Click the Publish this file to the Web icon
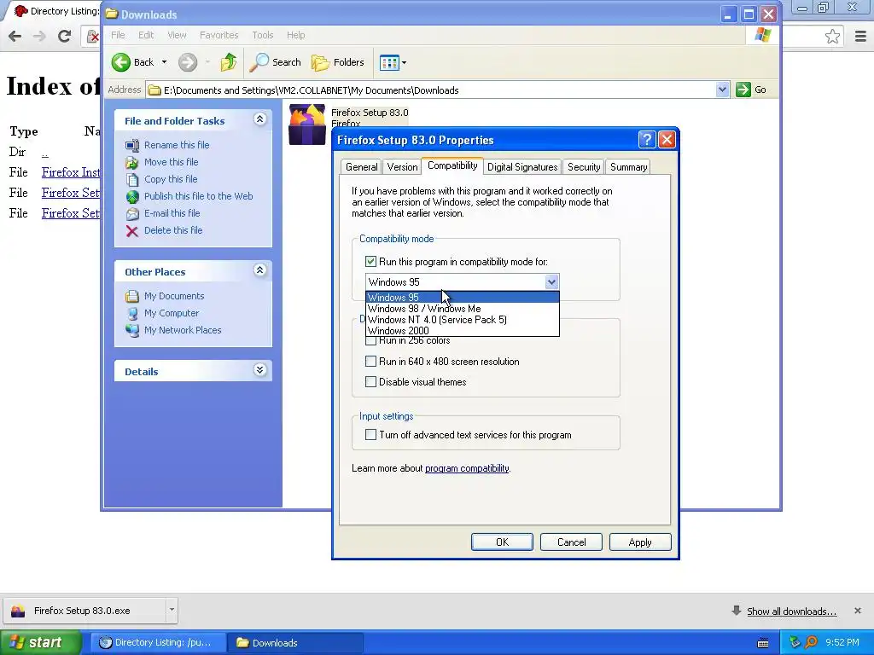 coord(132,197)
